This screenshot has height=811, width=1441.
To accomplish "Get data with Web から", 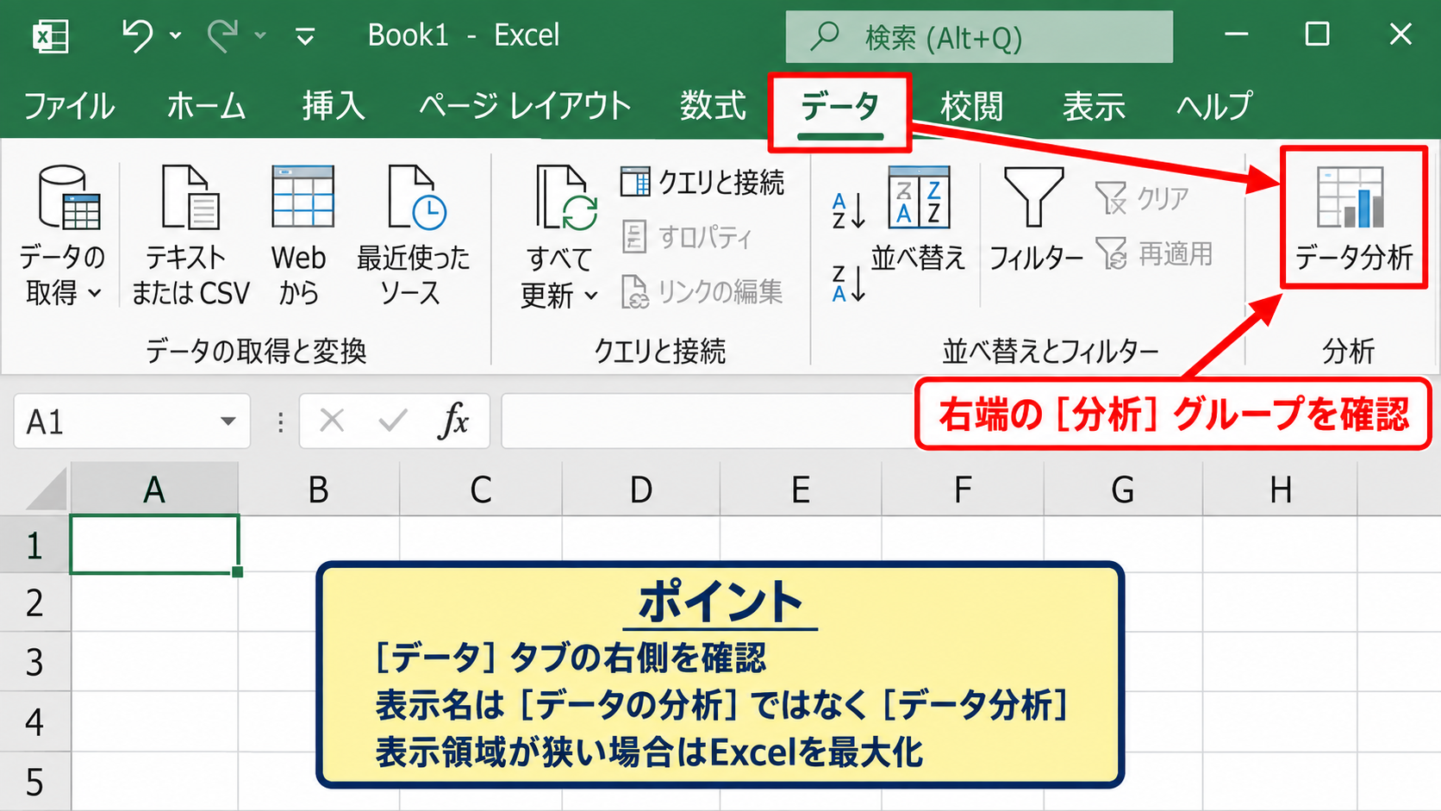I will click(299, 236).
